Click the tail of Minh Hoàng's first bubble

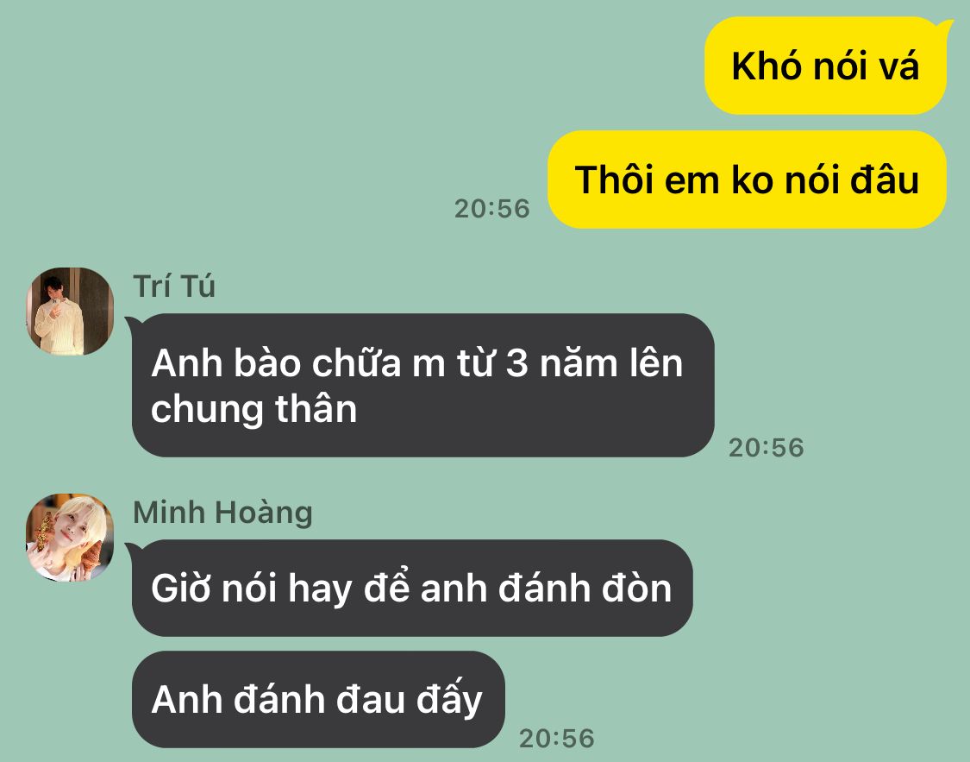[133, 551]
